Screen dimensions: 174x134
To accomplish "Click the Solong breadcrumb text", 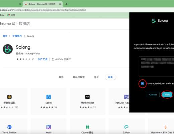I will tap(31, 36).
